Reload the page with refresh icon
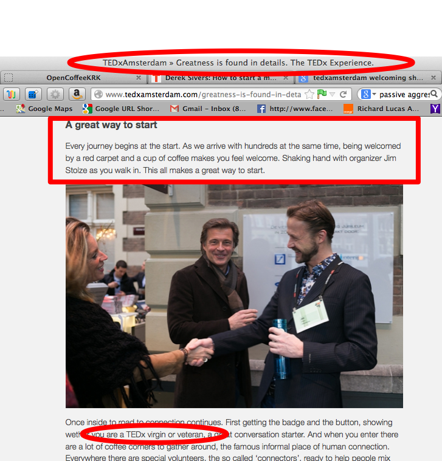Image resolution: width=442 pixels, height=461 pixels. click(x=343, y=94)
